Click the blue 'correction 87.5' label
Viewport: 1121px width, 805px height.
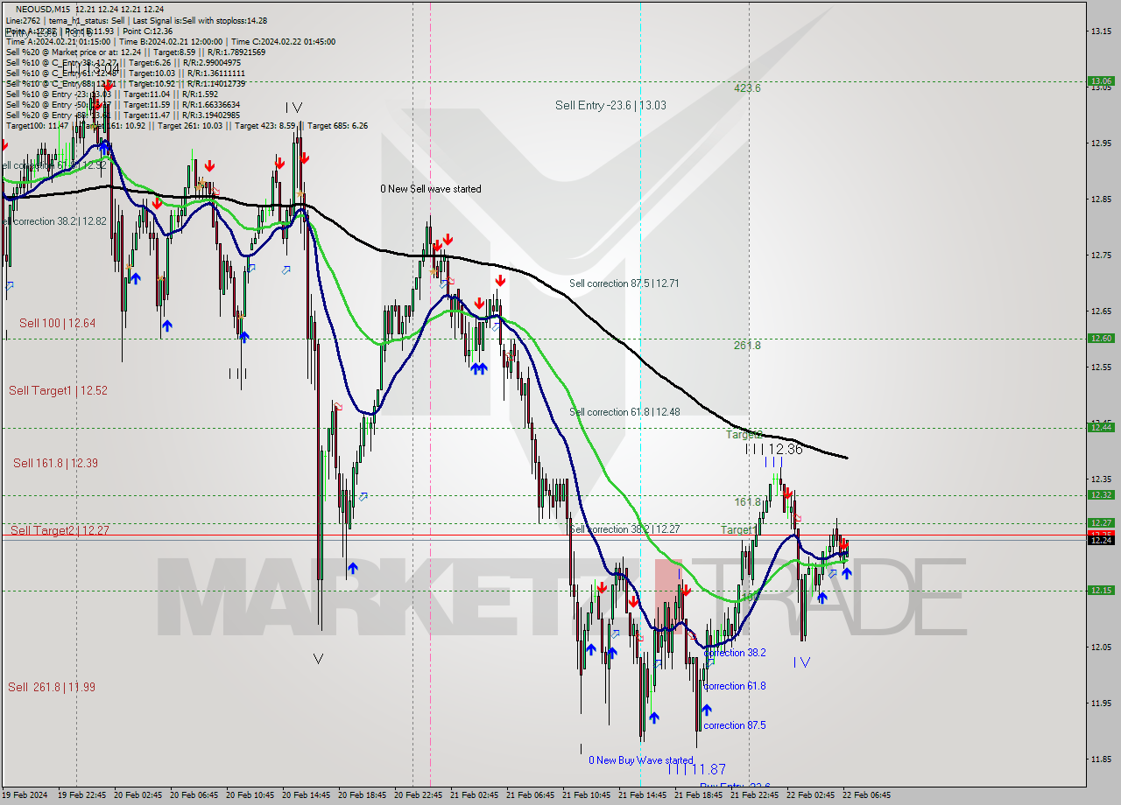click(x=734, y=725)
